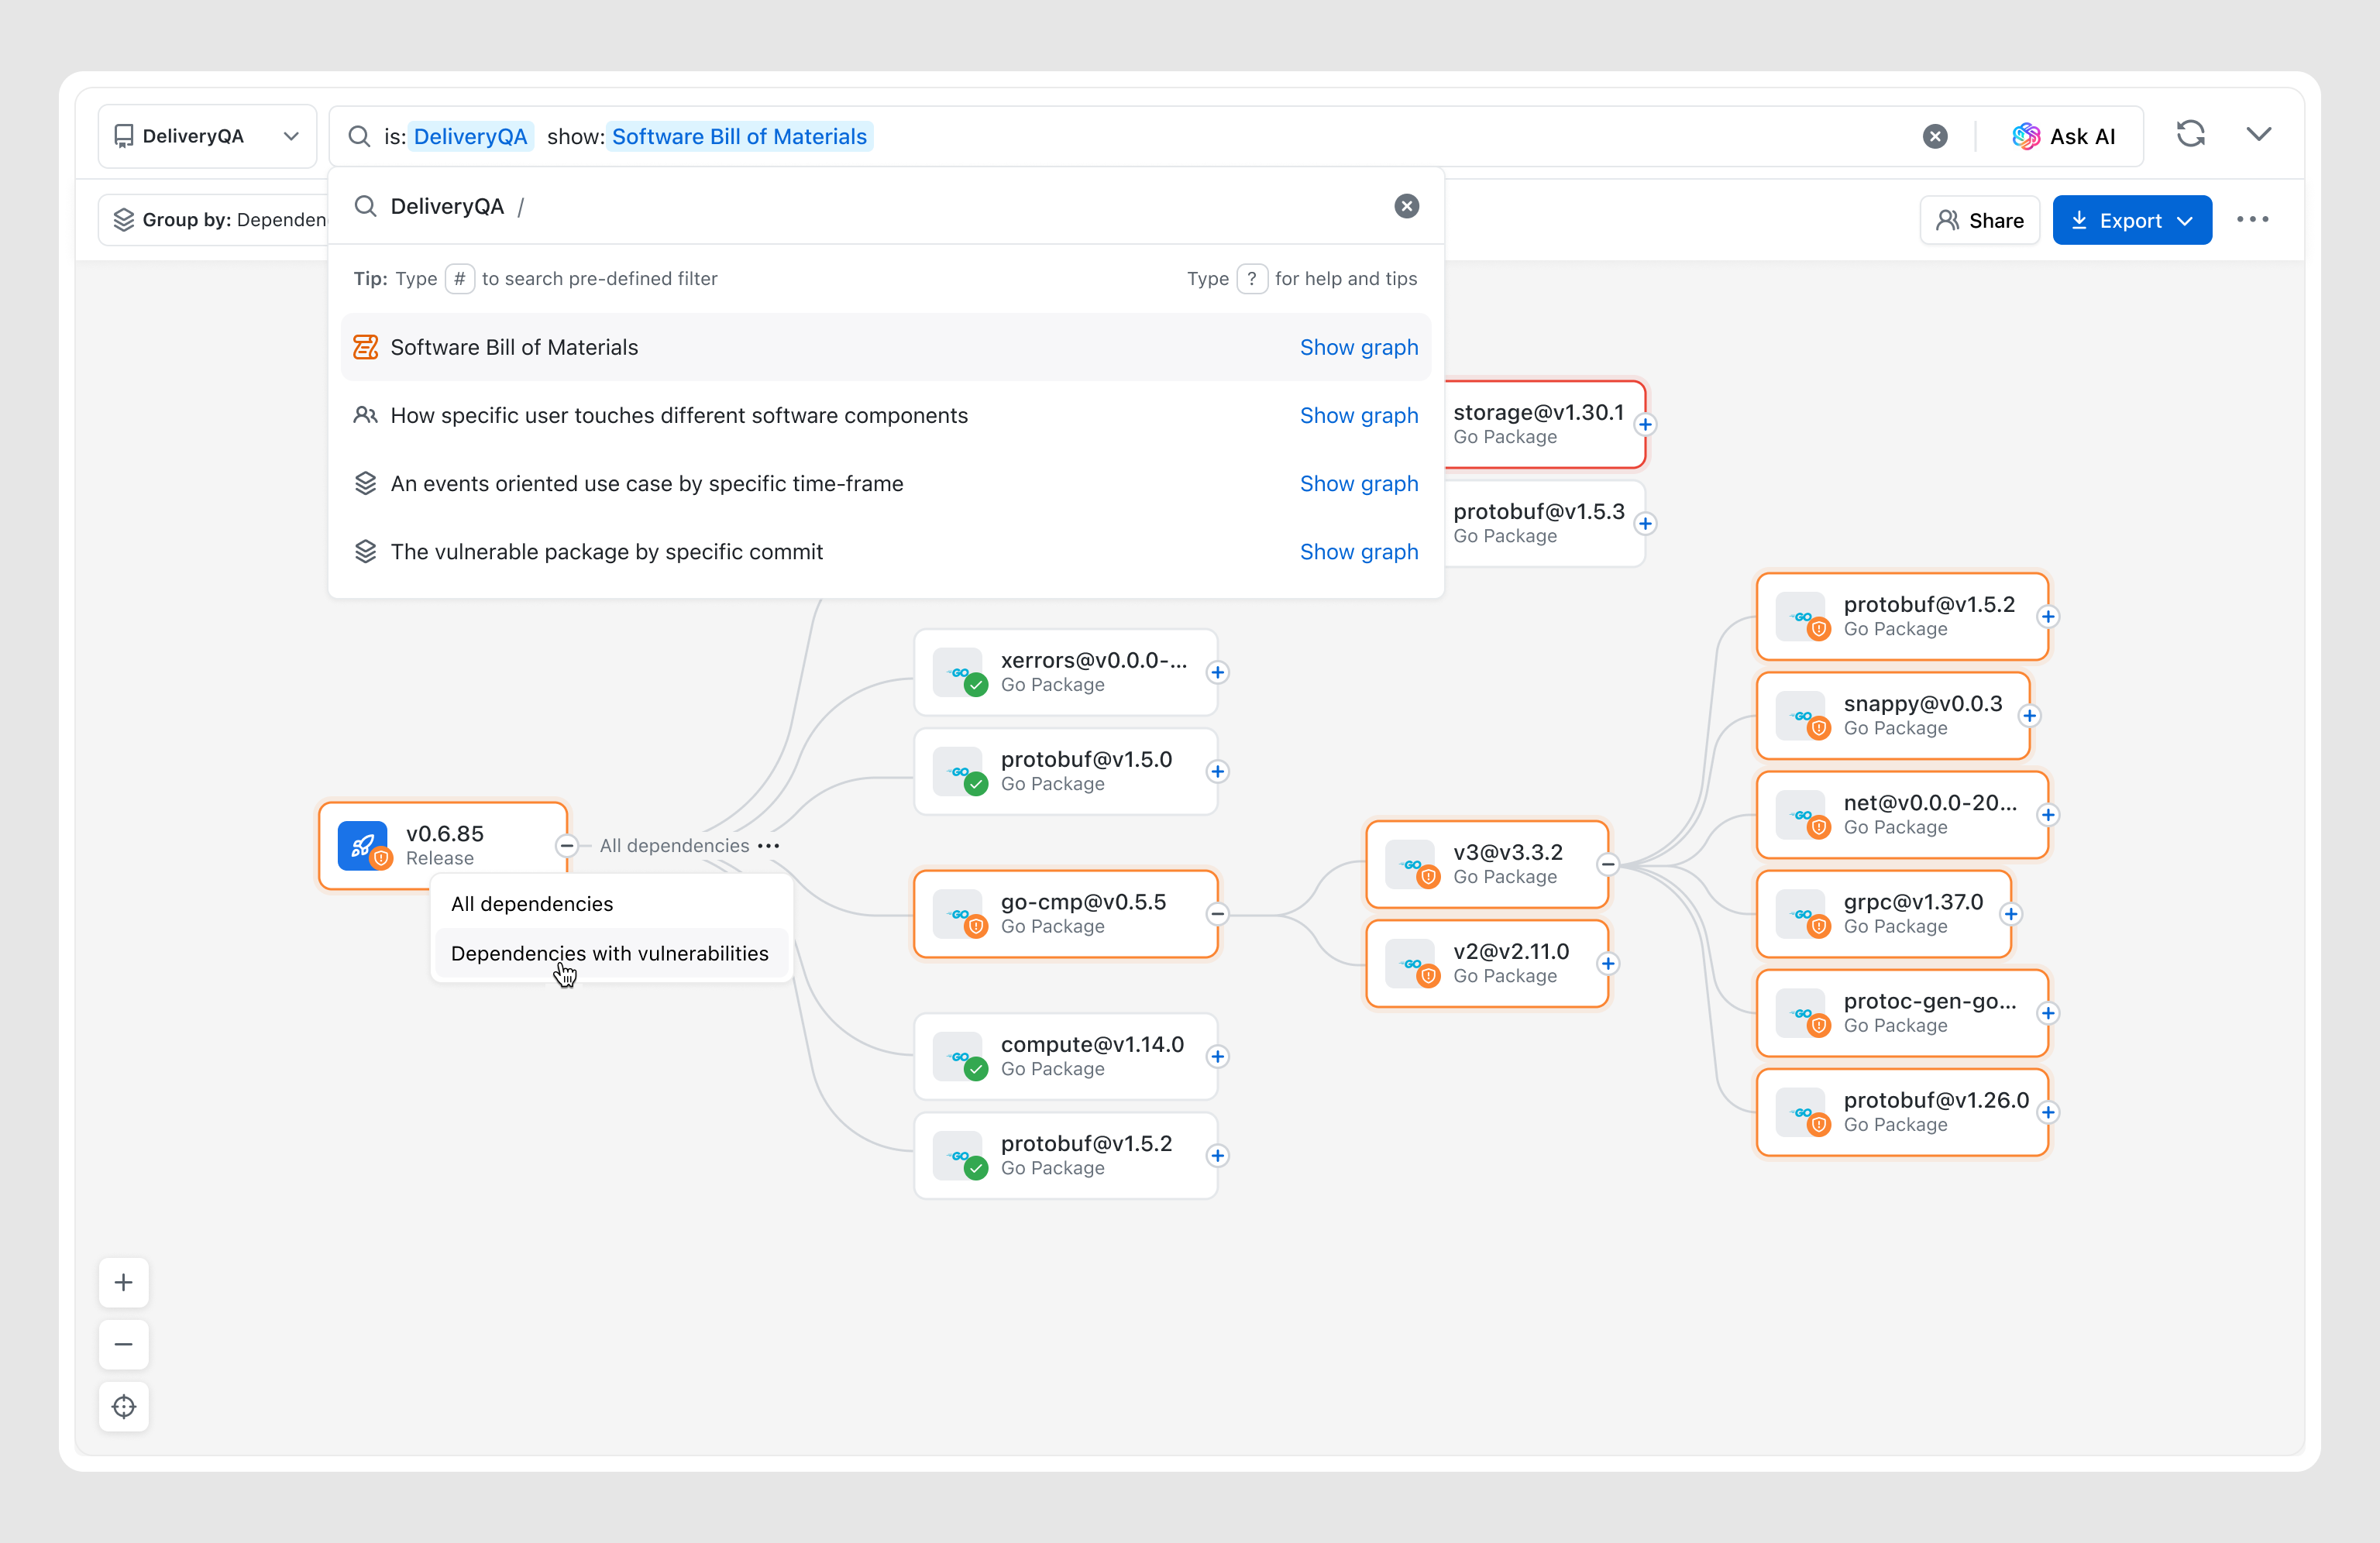Collapse the v3@v3.3.2 node children
Viewport: 2380px width, 1543px height.
coord(1608,864)
